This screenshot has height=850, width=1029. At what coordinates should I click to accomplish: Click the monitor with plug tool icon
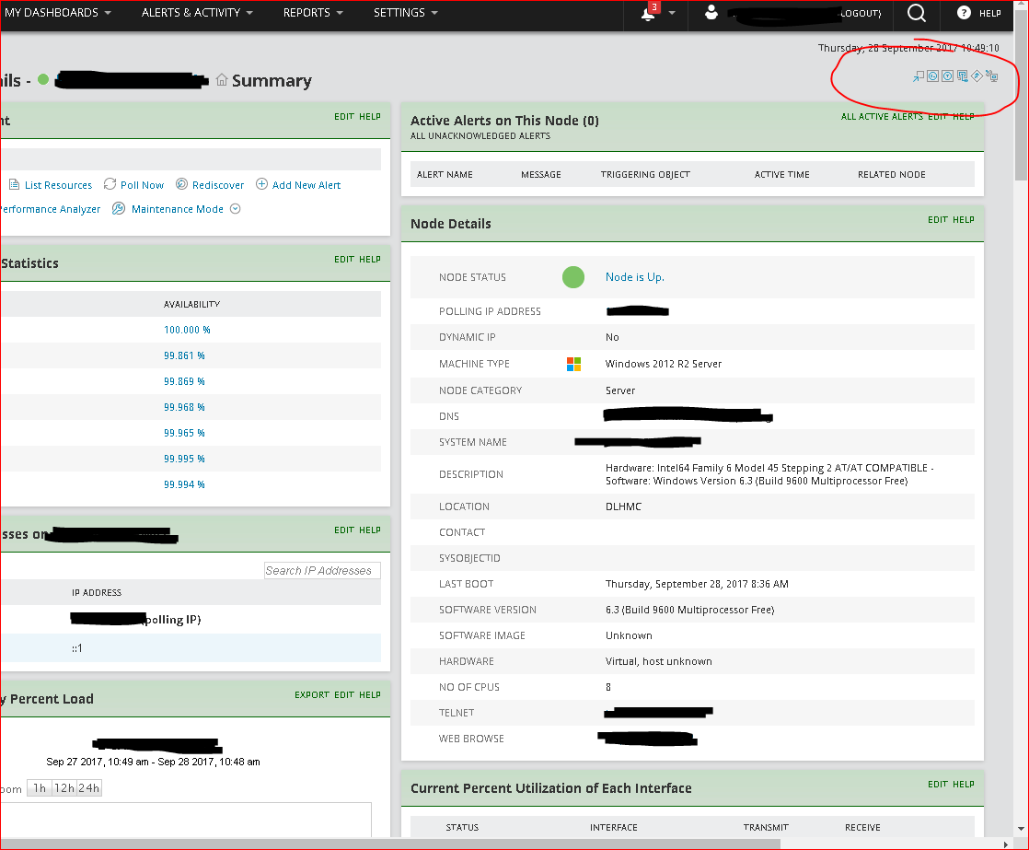(x=991, y=76)
